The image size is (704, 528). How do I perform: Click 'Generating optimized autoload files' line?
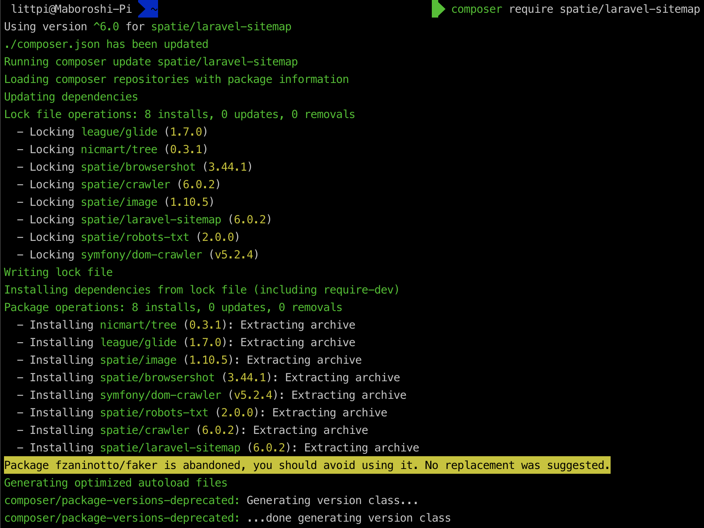[116, 483]
